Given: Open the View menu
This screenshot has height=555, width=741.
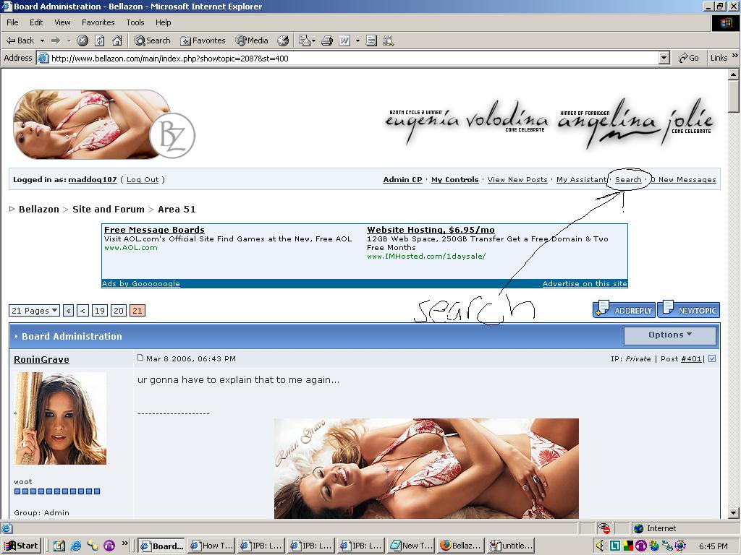Looking at the screenshot, I should pyautogui.click(x=62, y=22).
